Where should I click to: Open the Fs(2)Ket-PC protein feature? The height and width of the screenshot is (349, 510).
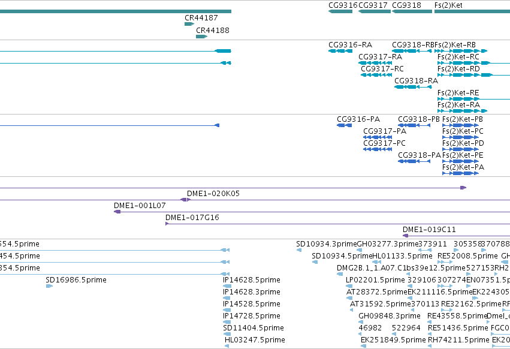tap(460, 137)
